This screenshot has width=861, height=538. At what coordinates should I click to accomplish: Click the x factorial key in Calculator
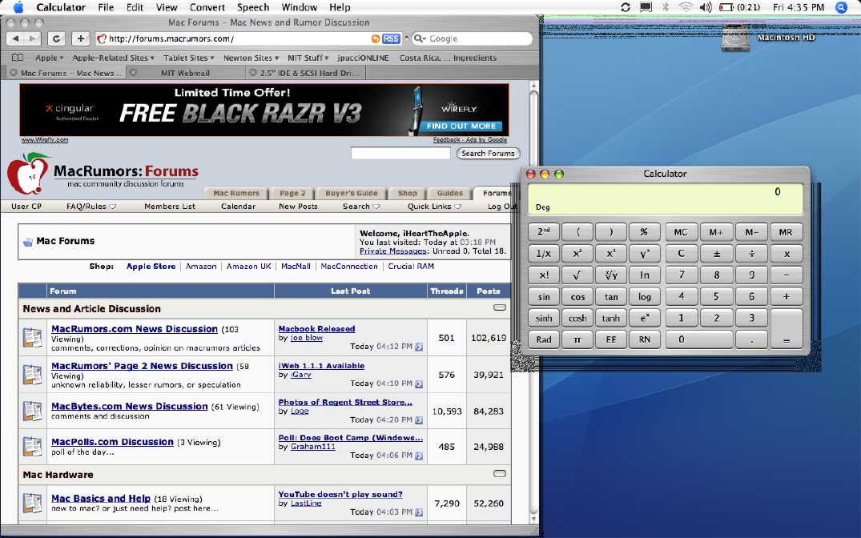click(x=544, y=275)
